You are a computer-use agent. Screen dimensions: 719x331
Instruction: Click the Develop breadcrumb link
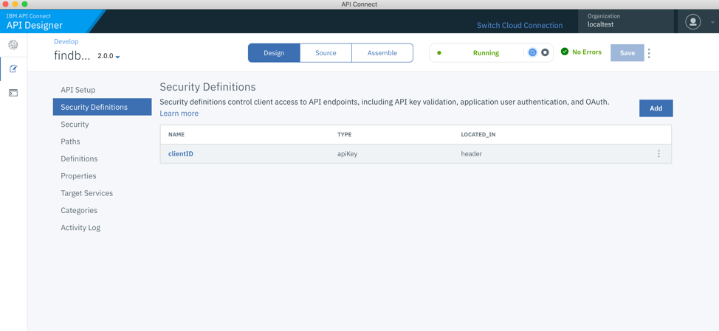click(66, 42)
